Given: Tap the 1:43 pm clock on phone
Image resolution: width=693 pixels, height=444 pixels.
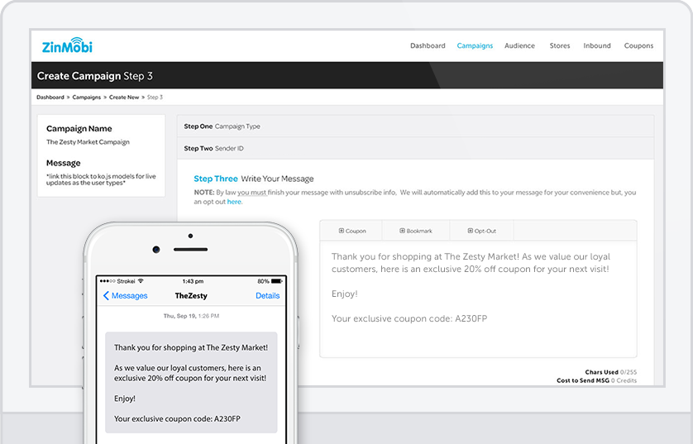Looking at the screenshot, I should (193, 281).
